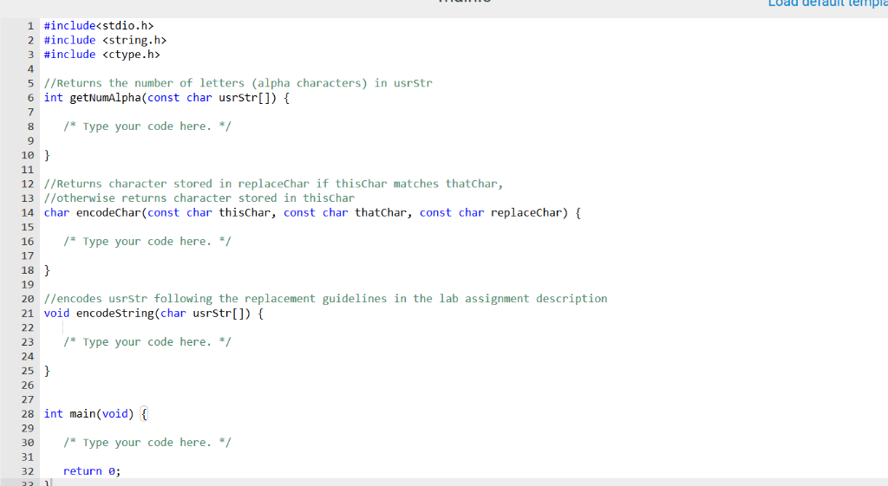Click the closing brace on line 25
This screenshot has width=888, height=486.
[x=47, y=371]
